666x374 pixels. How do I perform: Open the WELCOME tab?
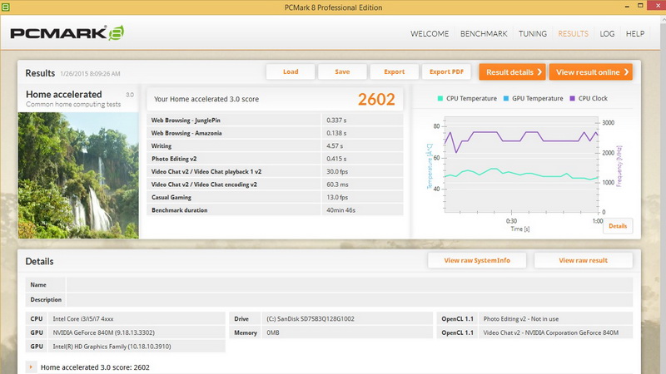click(x=430, y=33)
